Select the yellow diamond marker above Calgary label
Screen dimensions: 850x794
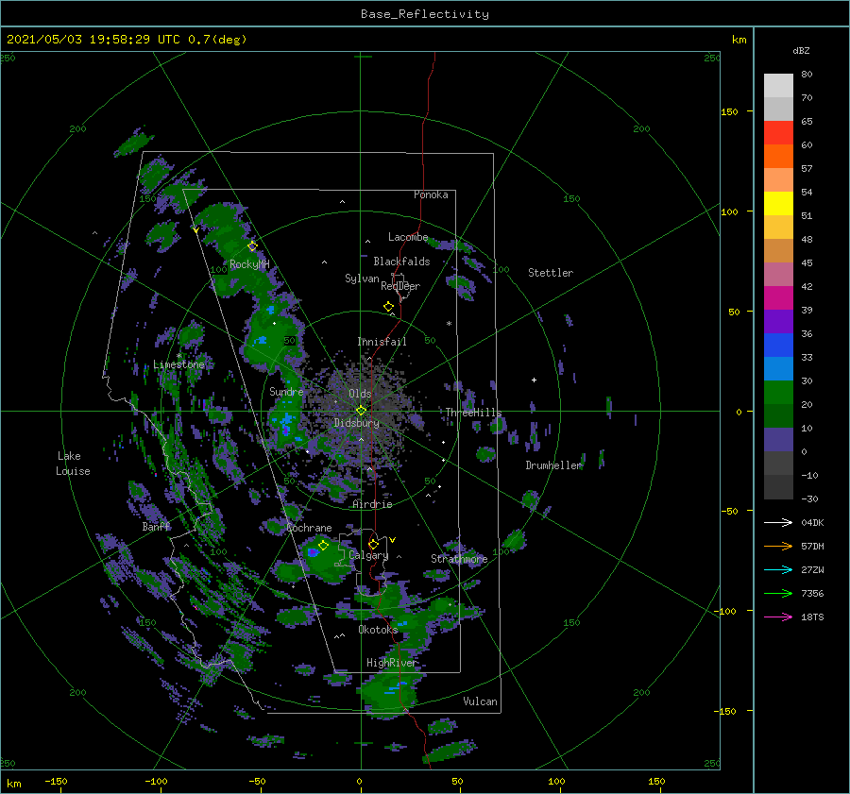click(373, 544)
